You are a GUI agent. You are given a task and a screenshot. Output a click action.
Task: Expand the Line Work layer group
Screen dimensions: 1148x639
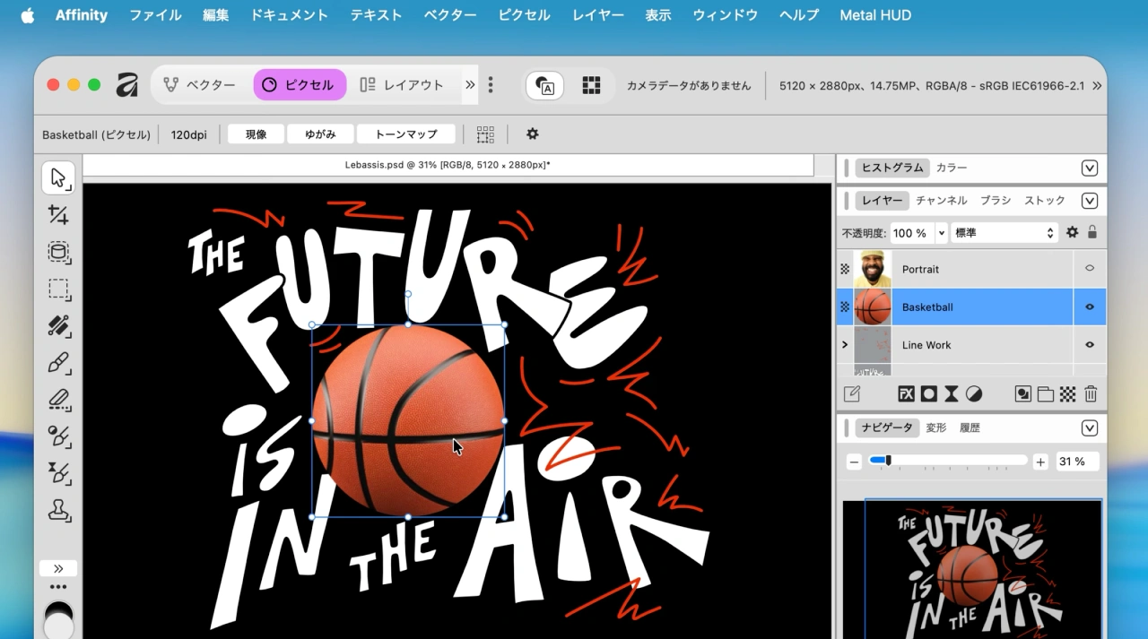click(843, 344)
